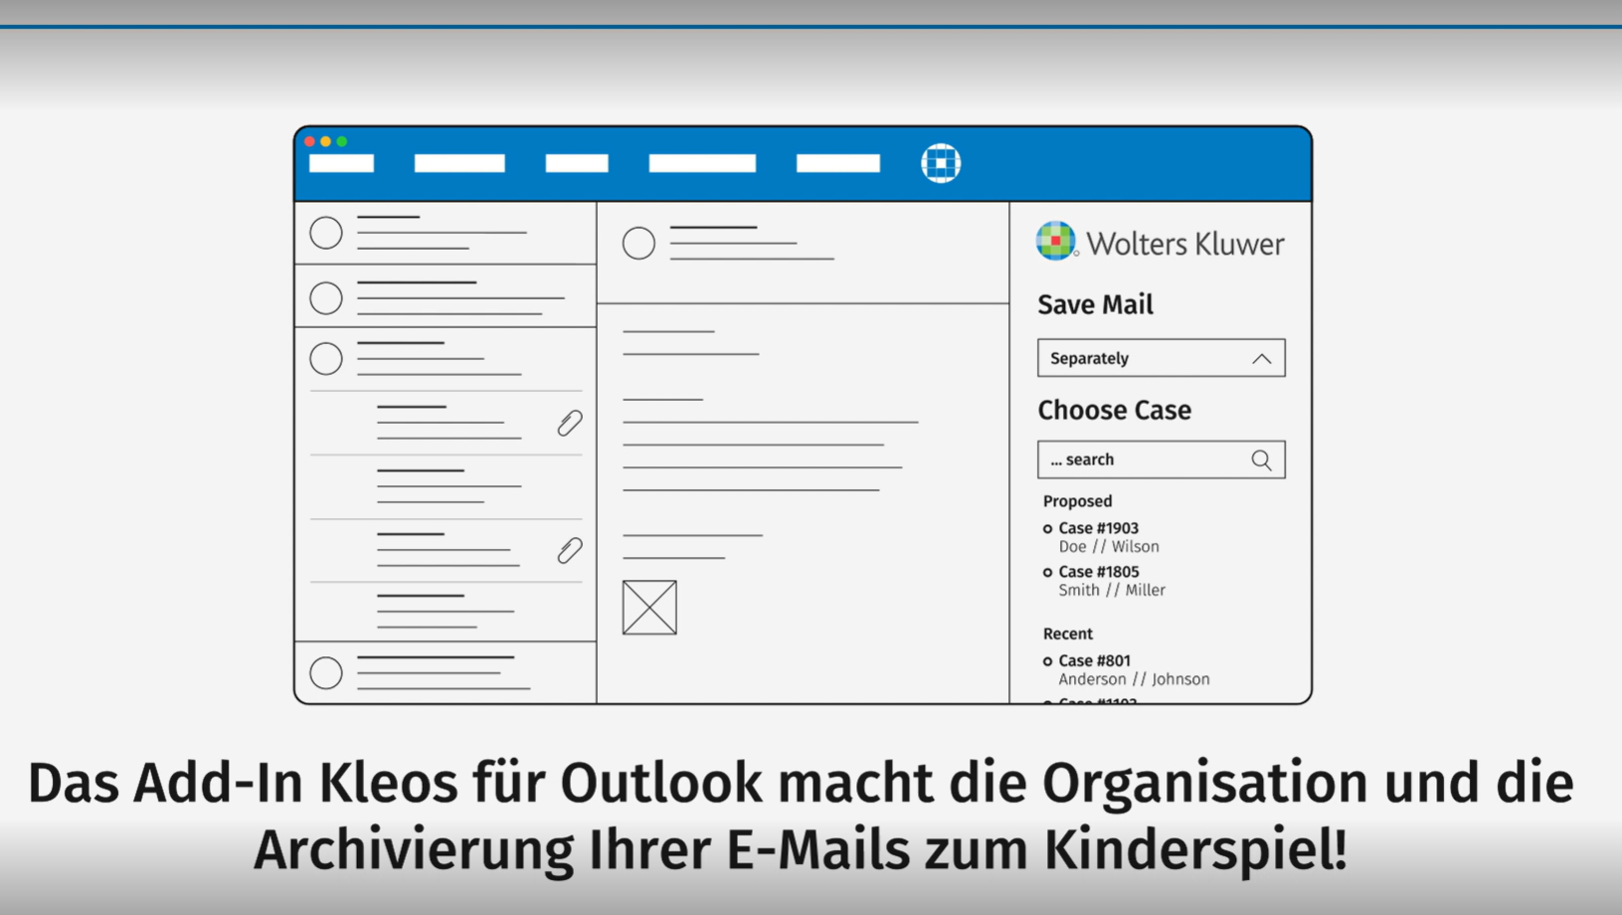Click the search magnifier icon
Viewport: 1622px width, 915px height.
(1261, 459)
